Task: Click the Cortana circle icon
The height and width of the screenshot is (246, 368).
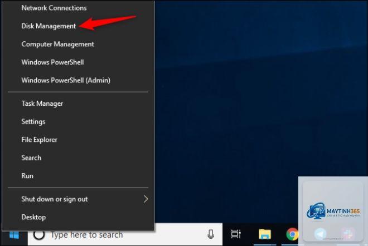Action: click(39, 234)
